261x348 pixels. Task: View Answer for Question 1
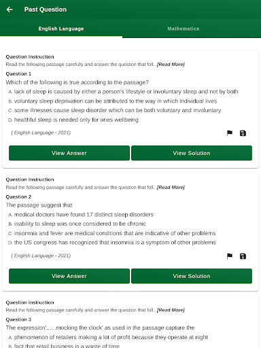(x=69, y=153)
